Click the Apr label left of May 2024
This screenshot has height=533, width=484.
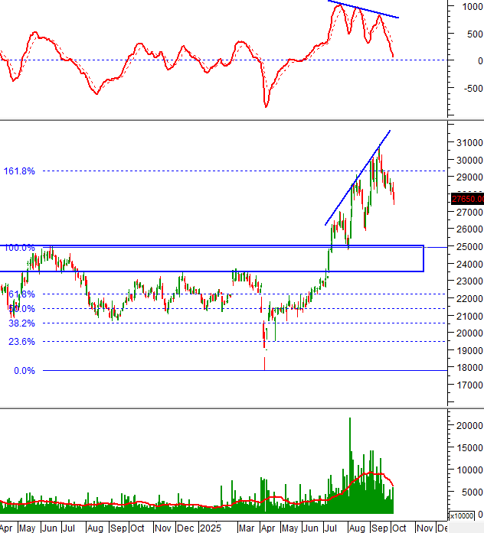coord(7,528)
